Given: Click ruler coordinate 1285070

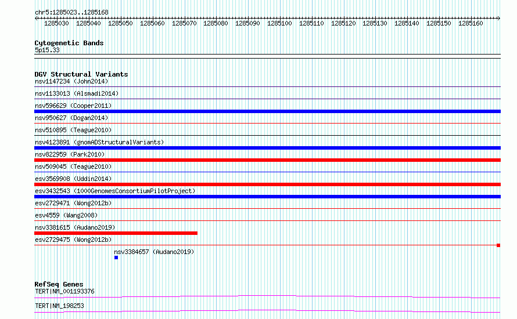Looking at the screenshot, I should [184, 23].
